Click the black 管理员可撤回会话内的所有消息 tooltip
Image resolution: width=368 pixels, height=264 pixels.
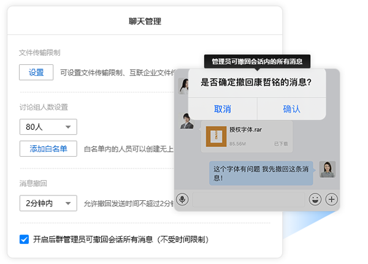pos(257,61)
